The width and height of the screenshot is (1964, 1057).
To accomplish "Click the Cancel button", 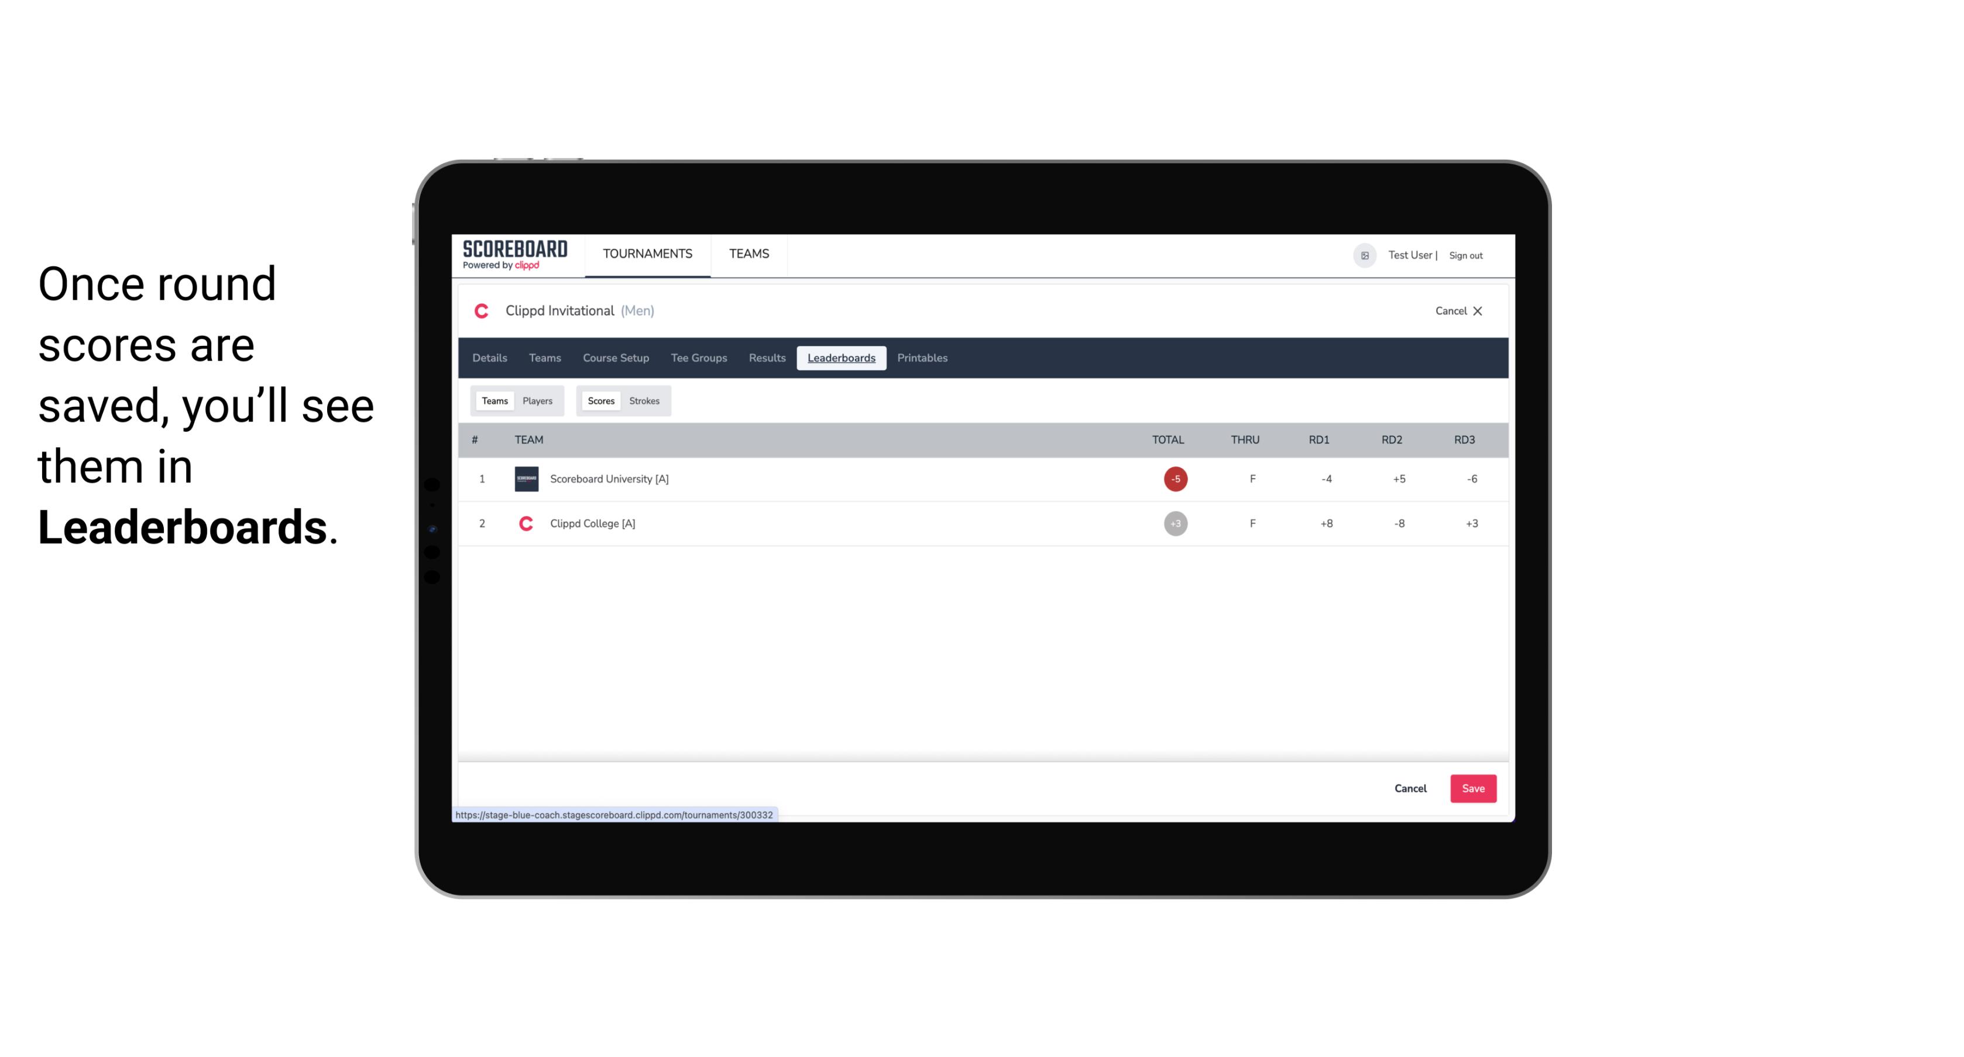I will click(x=1410, y=789).
